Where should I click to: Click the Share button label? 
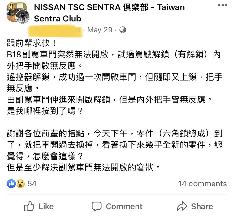[x=202, y=206]
